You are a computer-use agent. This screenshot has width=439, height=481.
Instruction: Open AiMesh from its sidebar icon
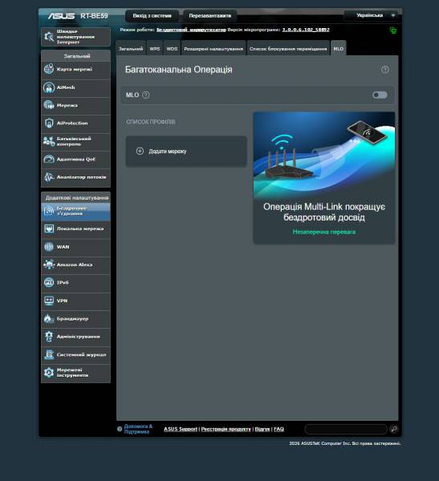pos(49,87)
